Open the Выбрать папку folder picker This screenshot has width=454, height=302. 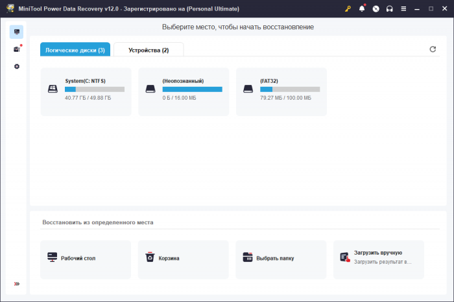click(x=281, y=258)
